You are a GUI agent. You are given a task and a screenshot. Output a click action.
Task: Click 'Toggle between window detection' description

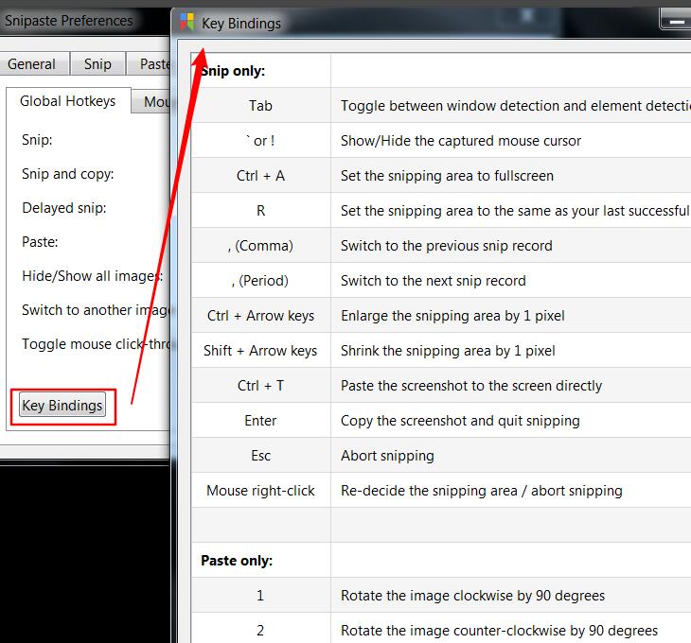tap(516, 106)
